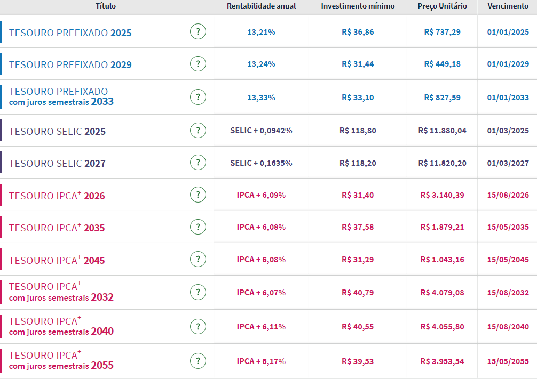
Task: Click question mark for Prefixado juros semestrais 2033
Action: (x=198, y=98)
